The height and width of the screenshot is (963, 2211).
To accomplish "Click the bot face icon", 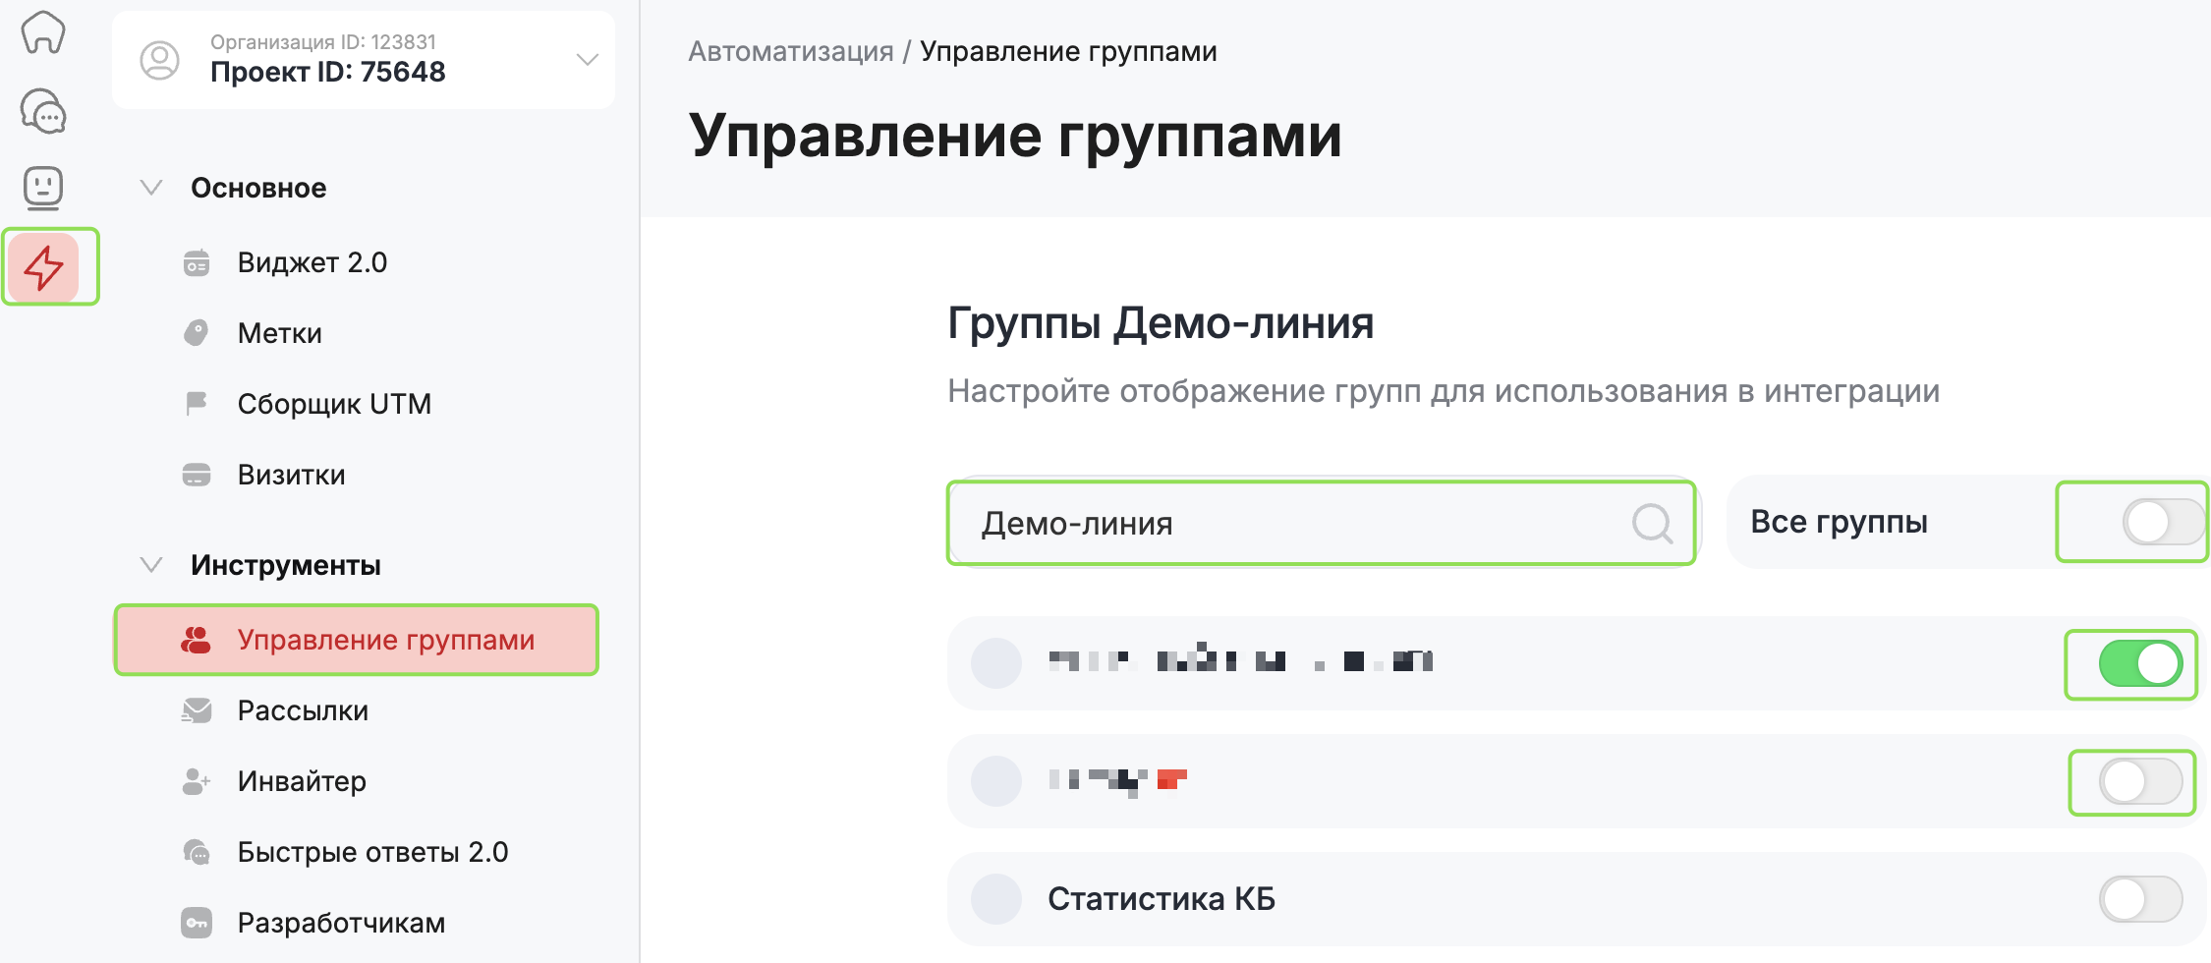I will pyautogui.click(x=43, y=187).
